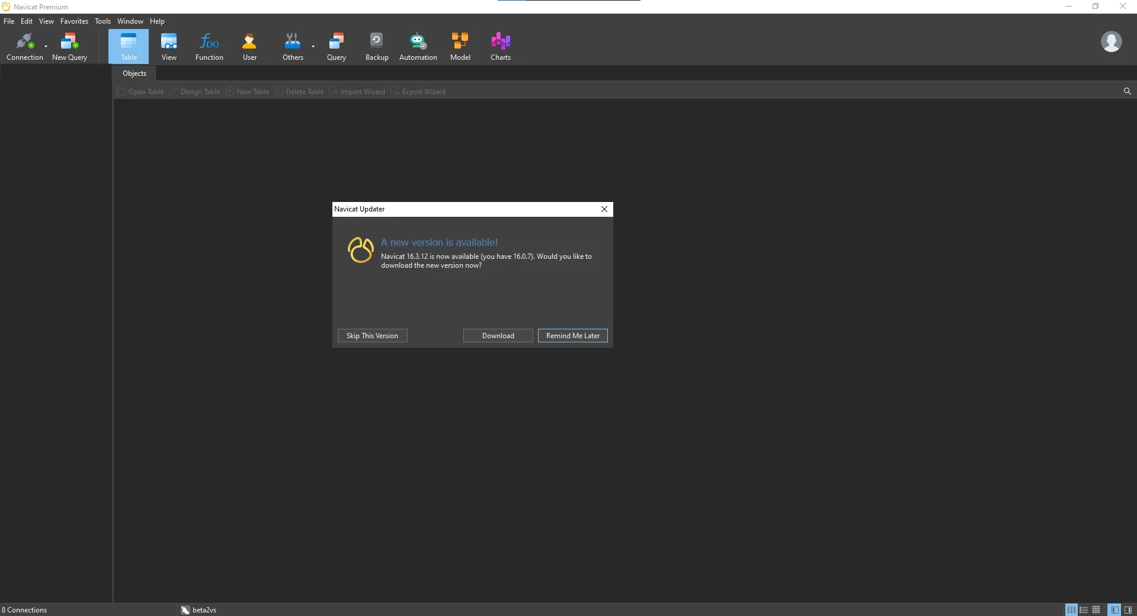Open the Help menu
This screenshot has height=616, width=1137.
[x=157, y=21]
